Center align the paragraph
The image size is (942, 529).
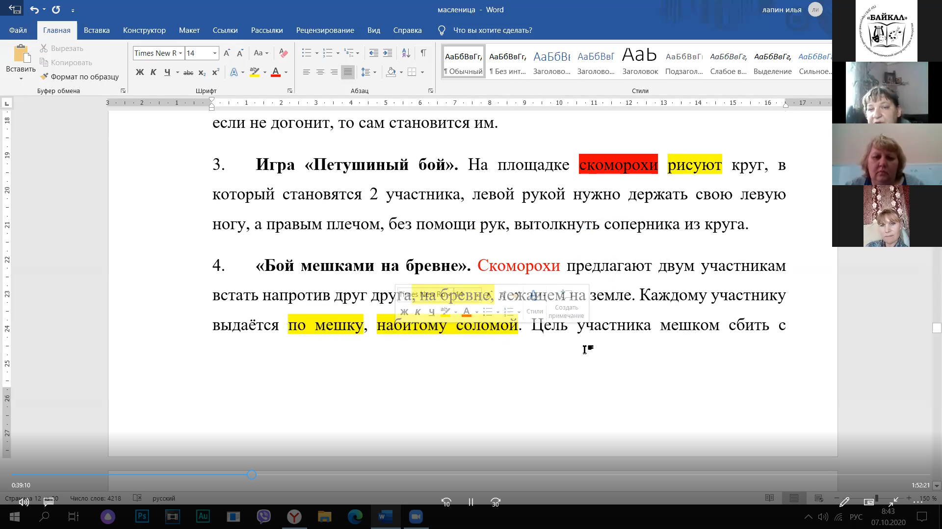tap(320, 72)
